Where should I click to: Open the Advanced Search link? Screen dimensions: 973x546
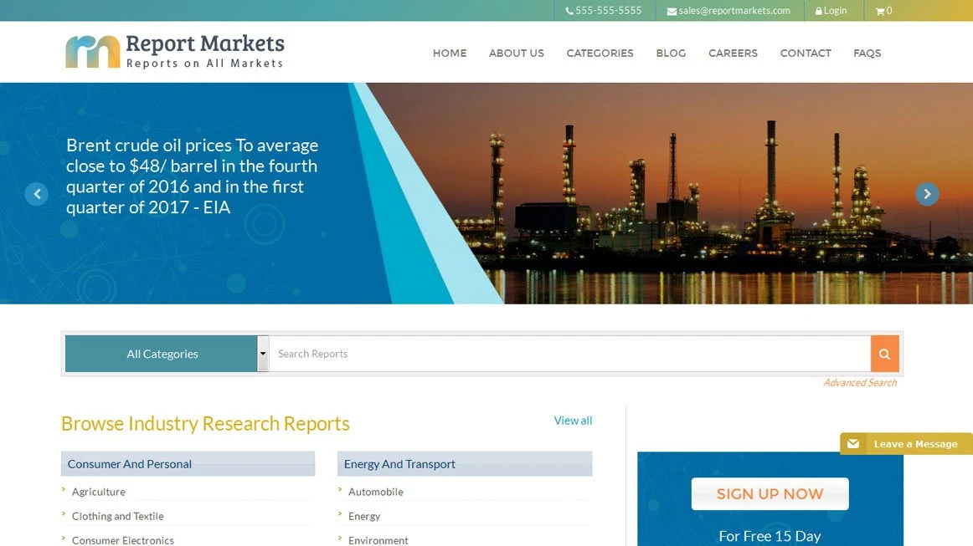point(859,383)
